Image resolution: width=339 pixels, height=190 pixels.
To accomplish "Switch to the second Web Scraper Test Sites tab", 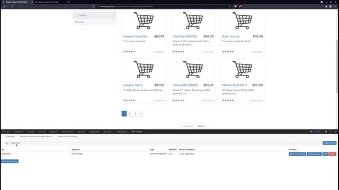I will tap(48, 2).
